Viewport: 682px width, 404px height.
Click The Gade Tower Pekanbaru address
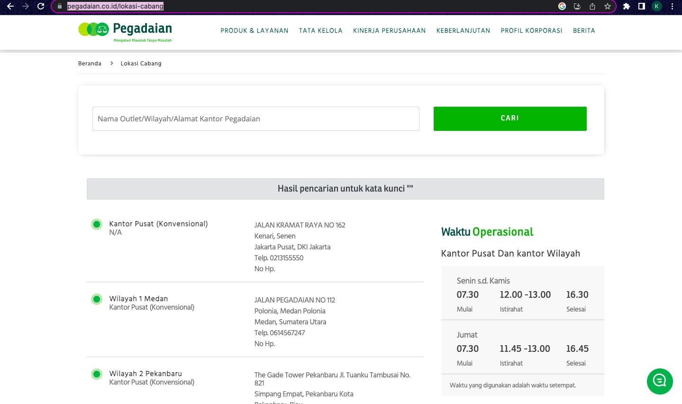332,379
